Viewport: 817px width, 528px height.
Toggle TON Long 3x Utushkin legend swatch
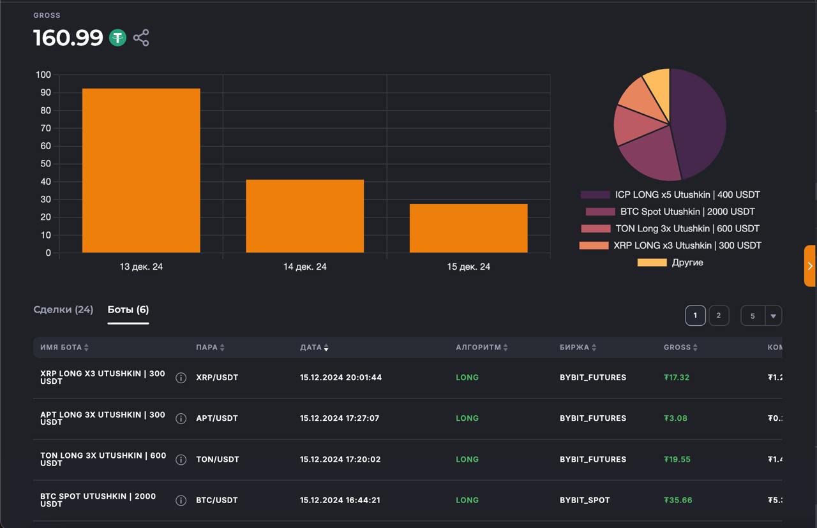(596, 228)
